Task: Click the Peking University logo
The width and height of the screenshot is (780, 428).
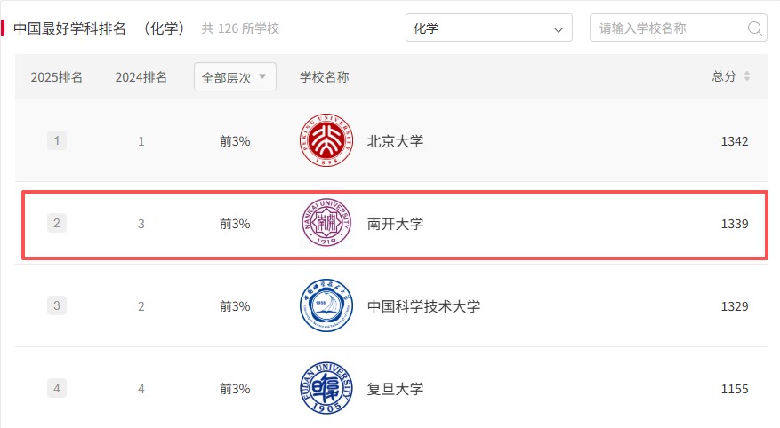Action: point(326,140)
